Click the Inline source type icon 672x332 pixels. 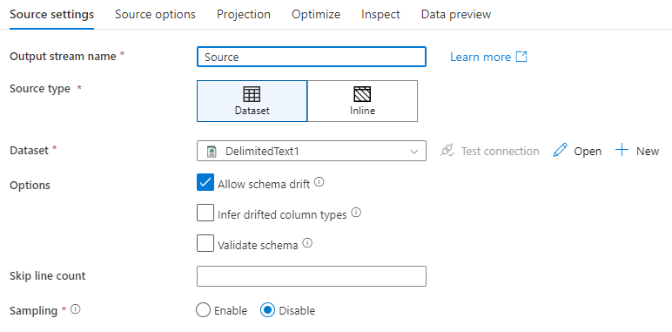(x=362, y=94)
